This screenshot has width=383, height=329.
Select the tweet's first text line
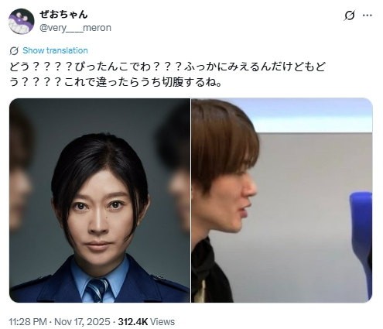[167, 67]
